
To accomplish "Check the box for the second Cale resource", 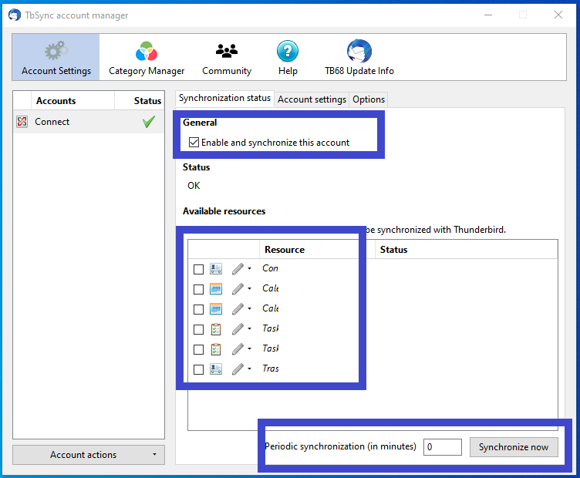I will 199,309.
